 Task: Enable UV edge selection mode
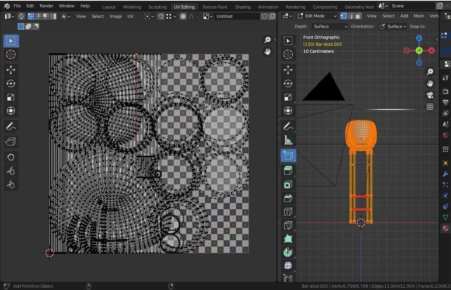38,16
